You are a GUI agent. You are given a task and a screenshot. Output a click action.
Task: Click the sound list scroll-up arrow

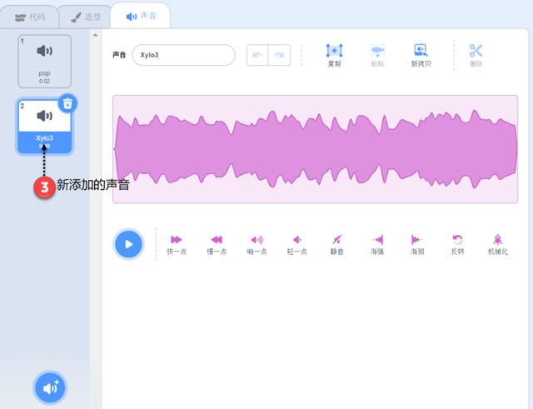[96, 35]
